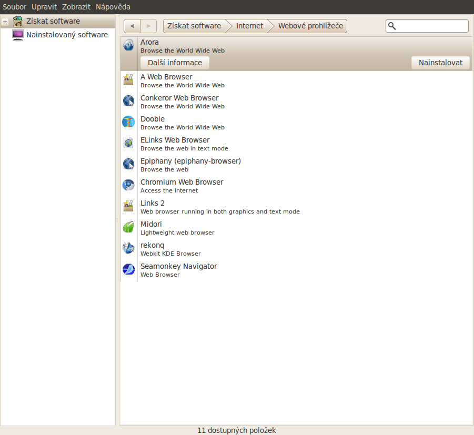This screenshot has height=435, width=474.
Task: Open Nainstalovaný software in sidebar
Action: click(x=67, y=35)
